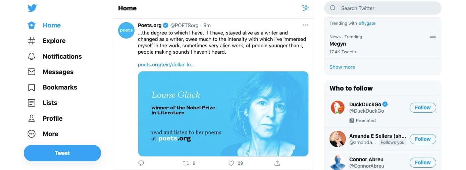Open the Notifications bell
Screen dimensions: 466x170
[x=32, y=56]
